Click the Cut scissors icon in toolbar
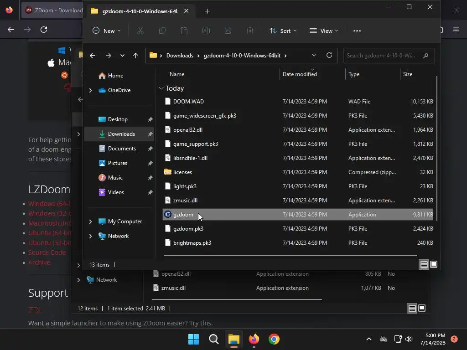Viewport: 467px width, 350px height. pos(140,31)
